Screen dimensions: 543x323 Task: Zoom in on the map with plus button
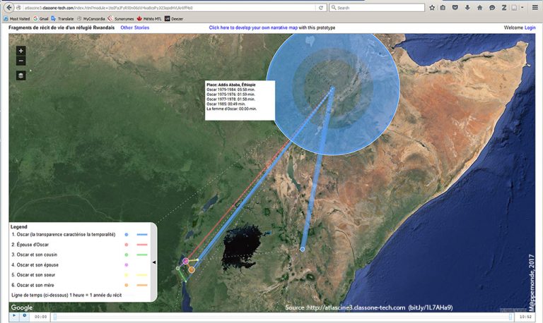tap(21, 51)
